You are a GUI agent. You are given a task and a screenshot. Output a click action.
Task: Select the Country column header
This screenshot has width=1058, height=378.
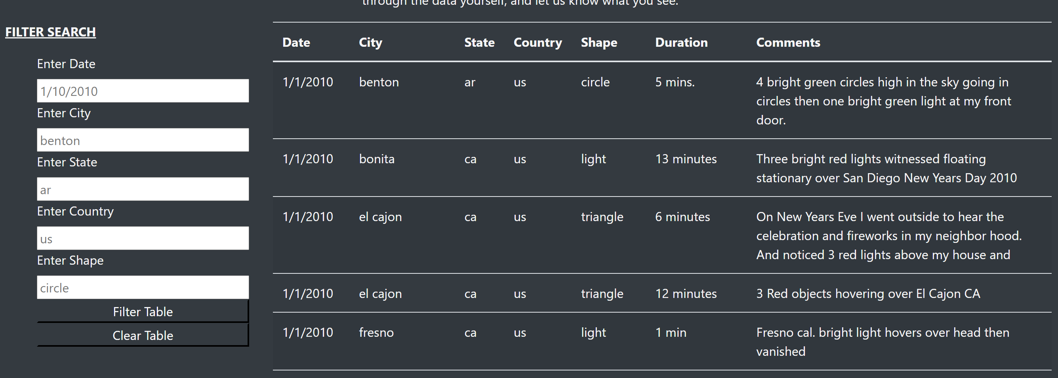[x=537, y=42]
